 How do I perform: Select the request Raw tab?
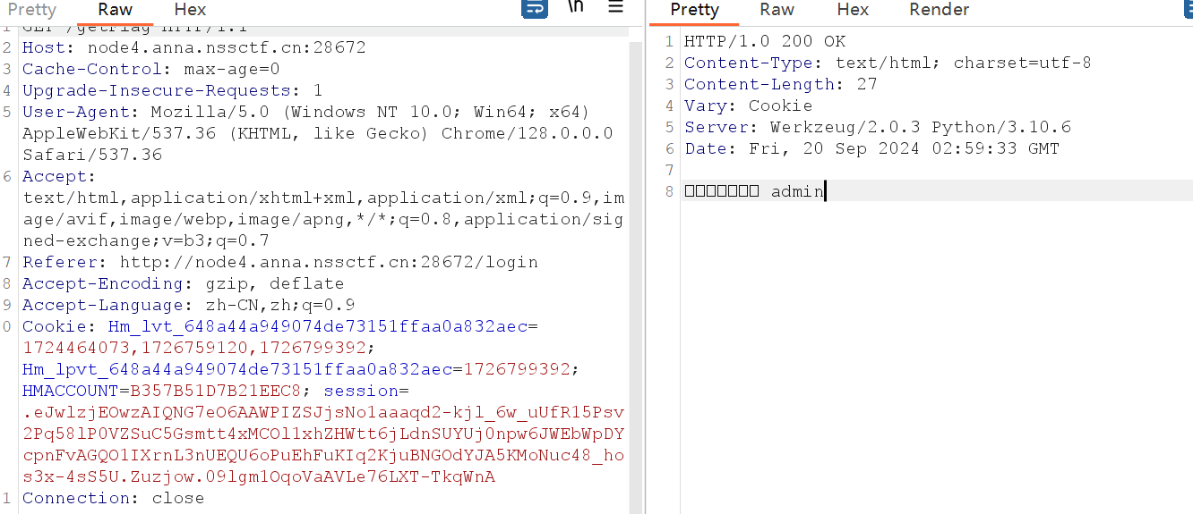pyautogui.click(x=114, y=10)
